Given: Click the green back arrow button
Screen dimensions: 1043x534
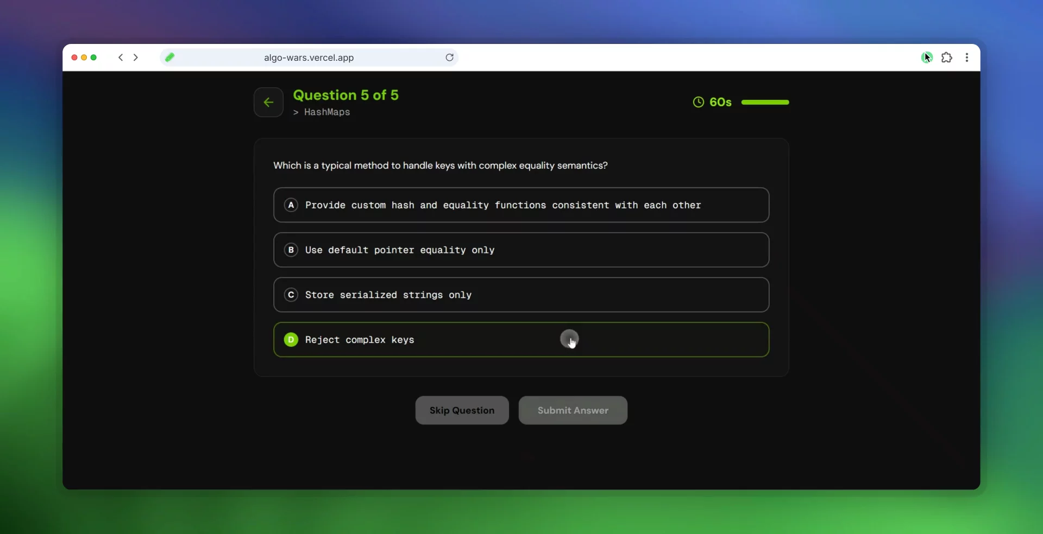Looking at the screenshot, I should click(x=268, y=102).
